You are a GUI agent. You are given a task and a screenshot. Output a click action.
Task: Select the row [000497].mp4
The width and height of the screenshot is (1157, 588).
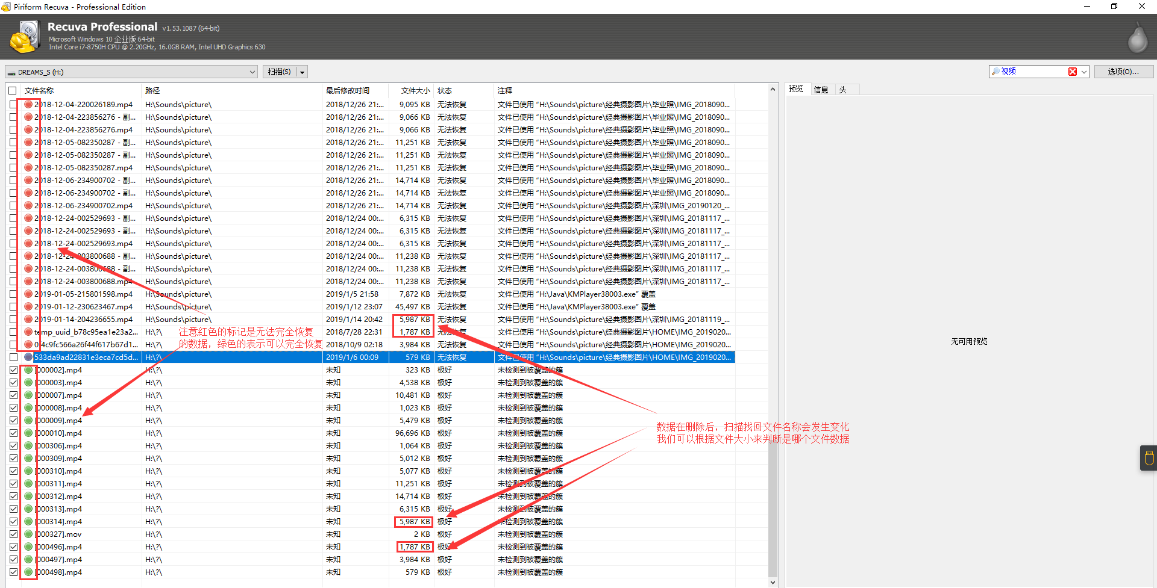tap(371, 560)
